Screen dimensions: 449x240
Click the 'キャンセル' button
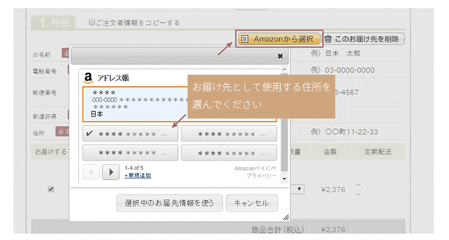pyautogui.click(x=251, y=203)
